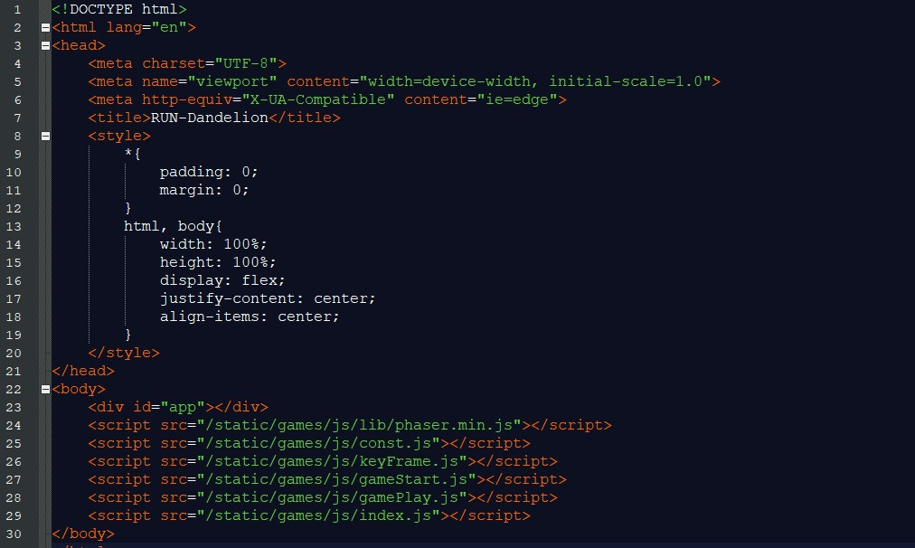Click the phaser.min.js script path
Viewport: 915px width, 548px height.
[359, 425]
